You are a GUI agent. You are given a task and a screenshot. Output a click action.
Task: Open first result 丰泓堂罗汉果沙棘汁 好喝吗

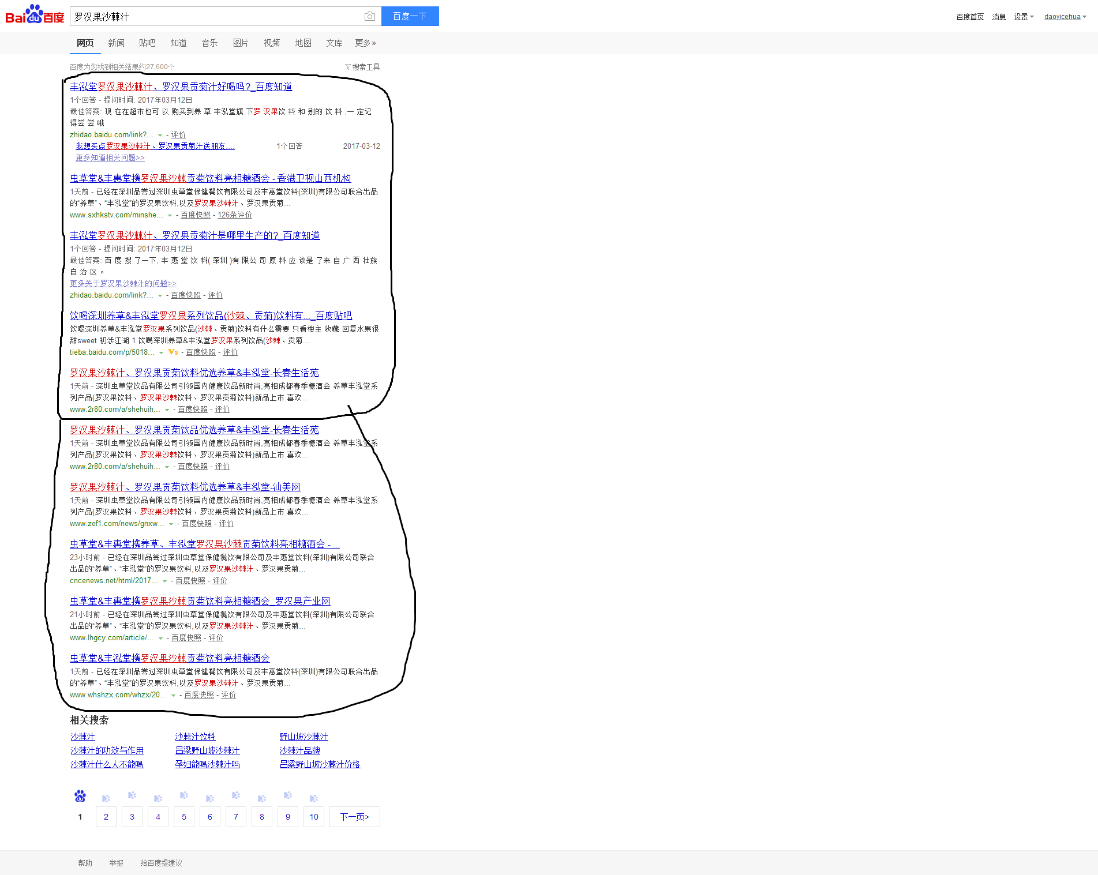tap(181, 87)
